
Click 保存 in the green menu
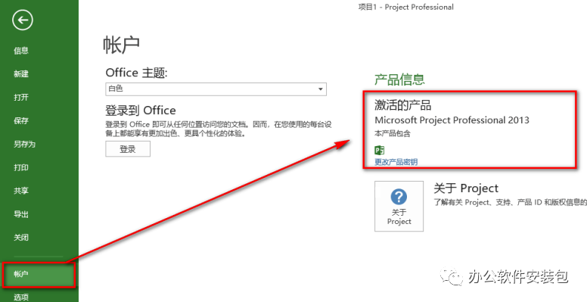coord(21,120)
